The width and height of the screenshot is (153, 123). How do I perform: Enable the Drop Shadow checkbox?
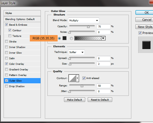(6, 86)
